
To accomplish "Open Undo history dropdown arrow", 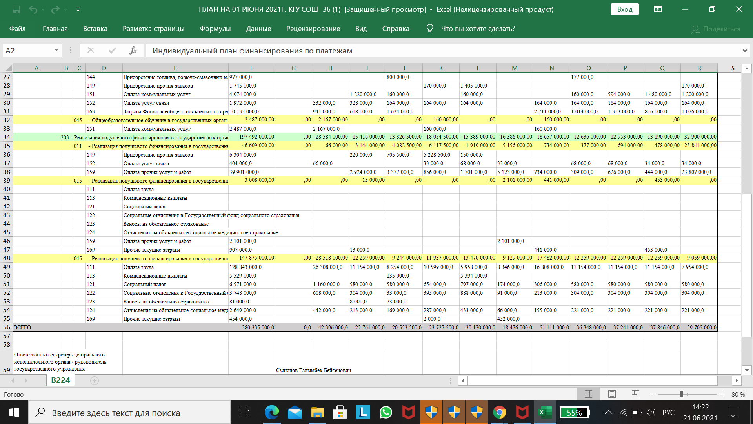I will coord(43,10).
